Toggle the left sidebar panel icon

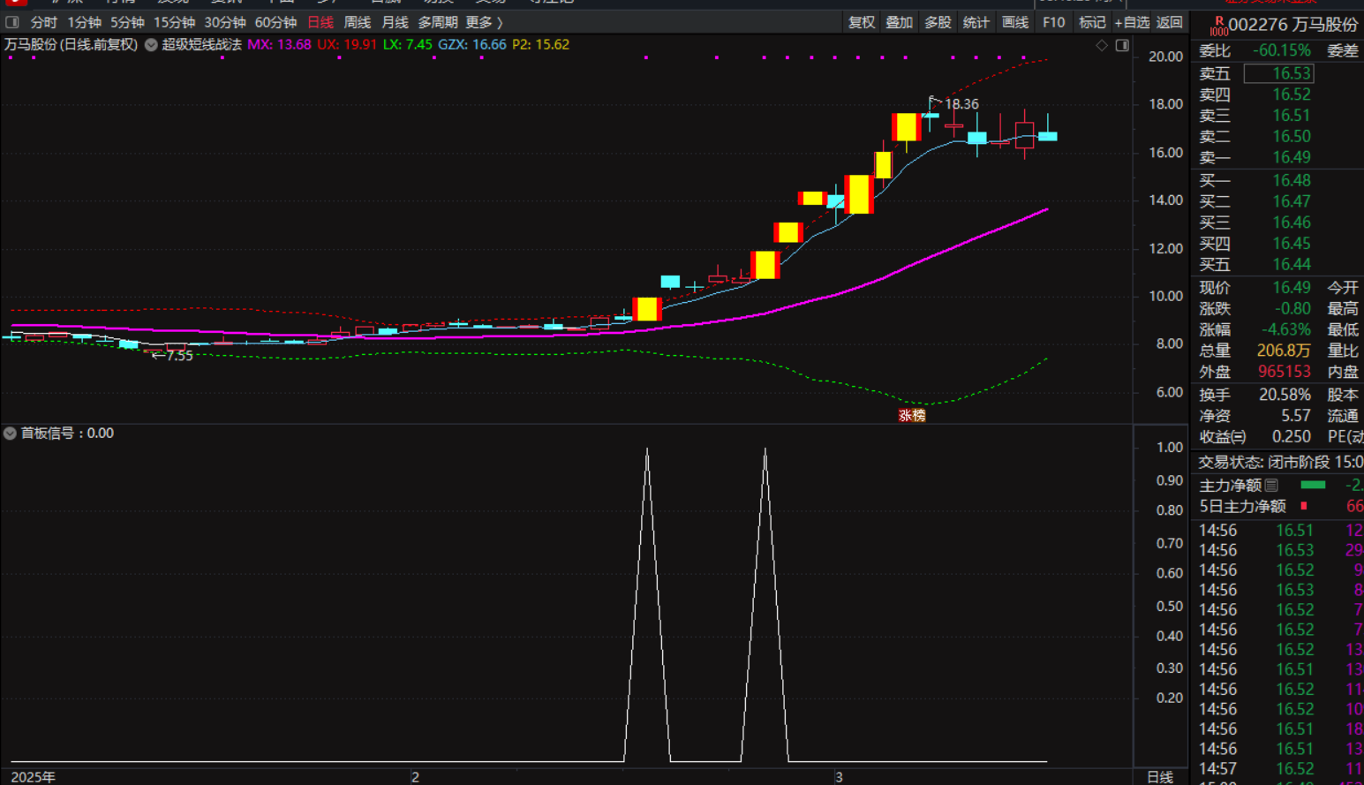(12, 22)
